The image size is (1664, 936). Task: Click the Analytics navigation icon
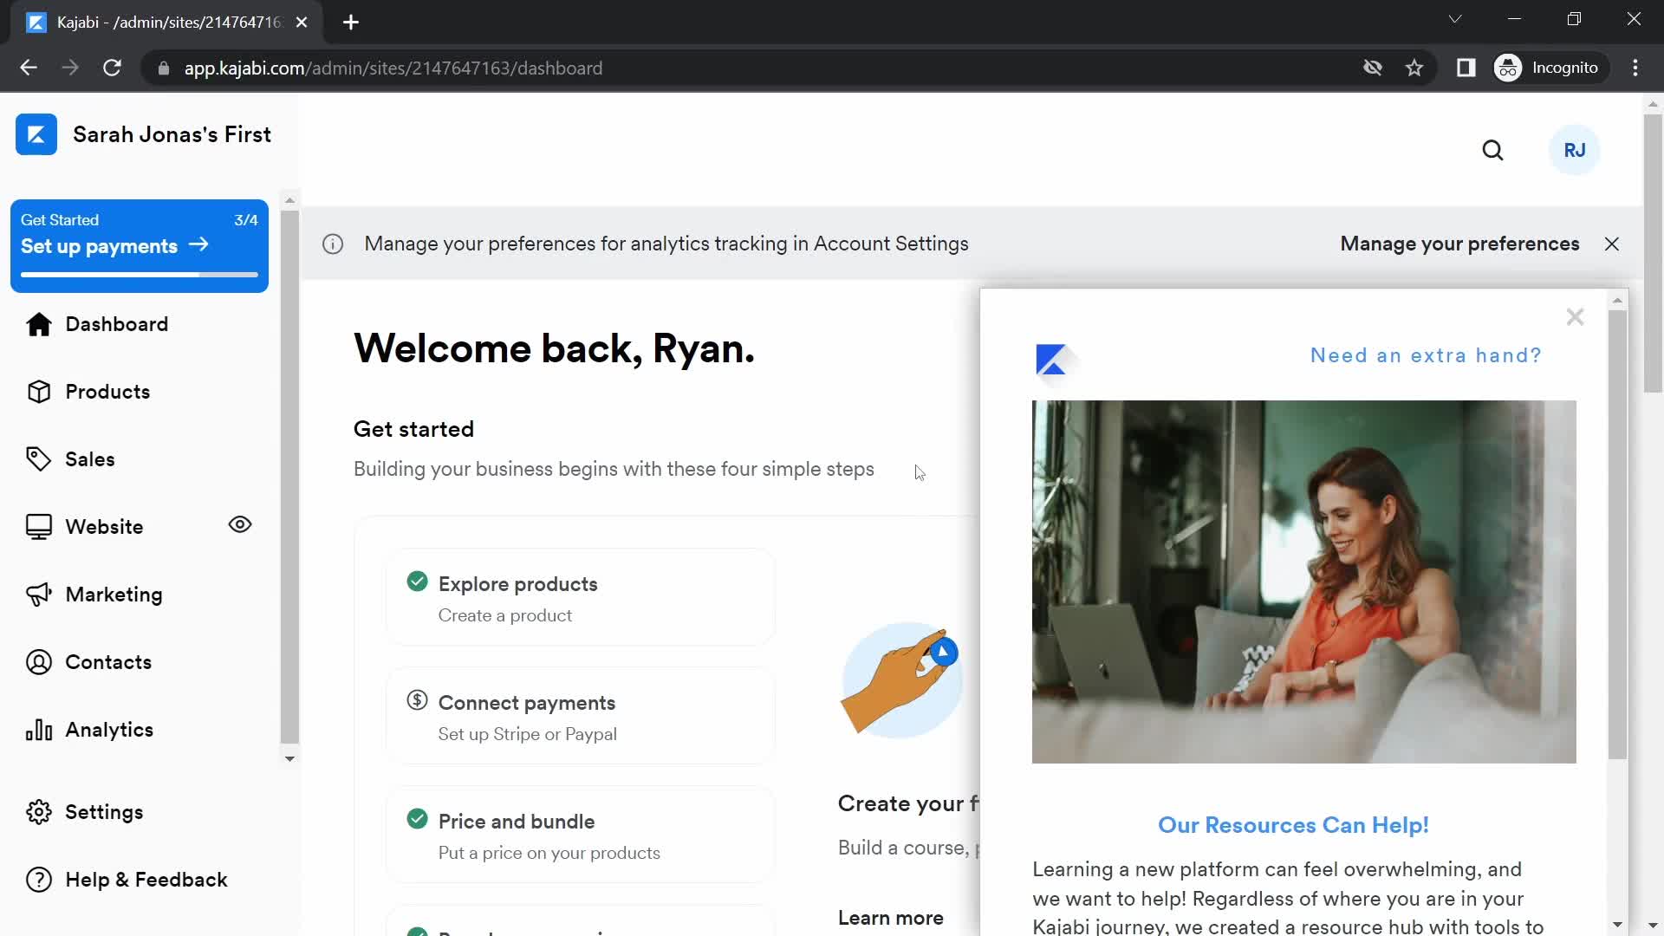[39, 729]
